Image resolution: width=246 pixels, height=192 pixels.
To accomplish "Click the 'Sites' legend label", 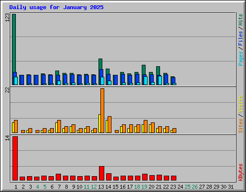I will coord(240,126).
